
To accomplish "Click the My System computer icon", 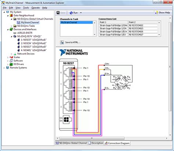I will 8,12.
